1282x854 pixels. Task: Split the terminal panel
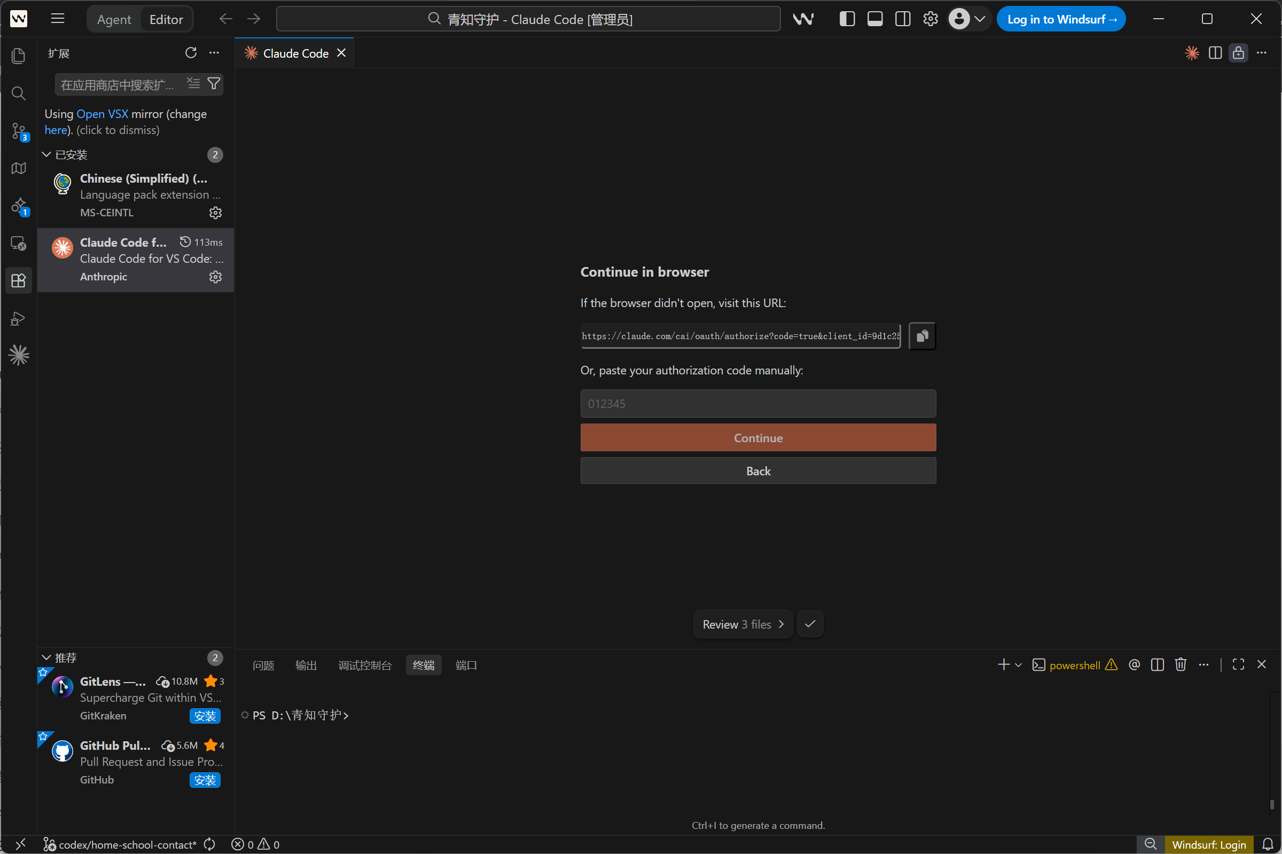(x=1158, y=664)
